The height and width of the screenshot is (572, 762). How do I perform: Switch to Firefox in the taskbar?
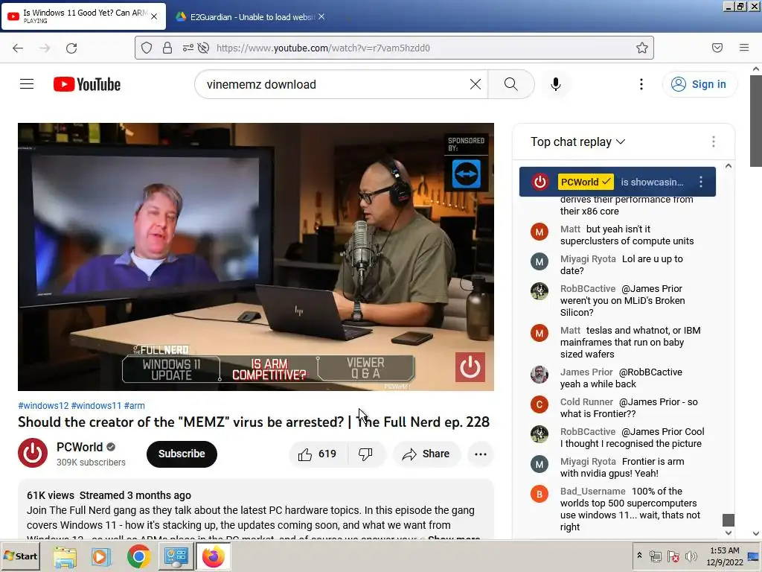213,556
